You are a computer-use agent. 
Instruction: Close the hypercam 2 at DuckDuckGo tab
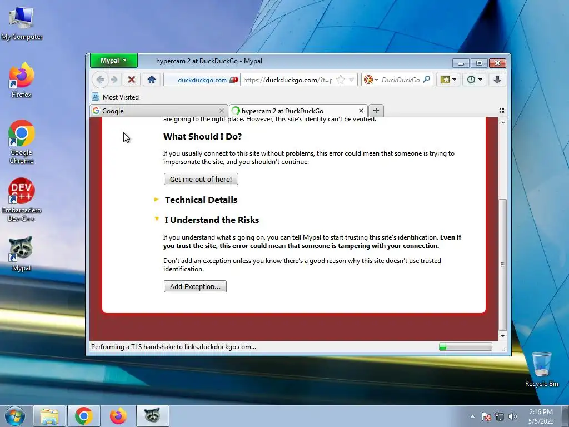pyautogui.click(x=361, y=111)
